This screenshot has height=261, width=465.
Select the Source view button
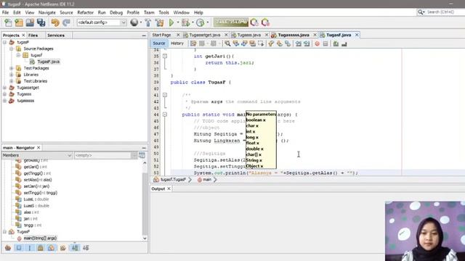pos(159,43)
